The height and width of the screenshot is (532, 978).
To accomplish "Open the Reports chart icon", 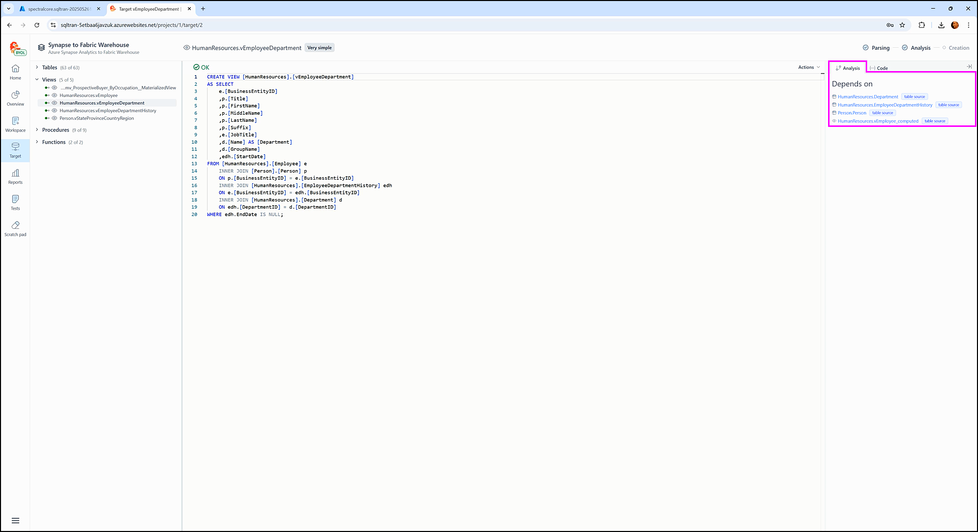I will [x=15, y=174].
